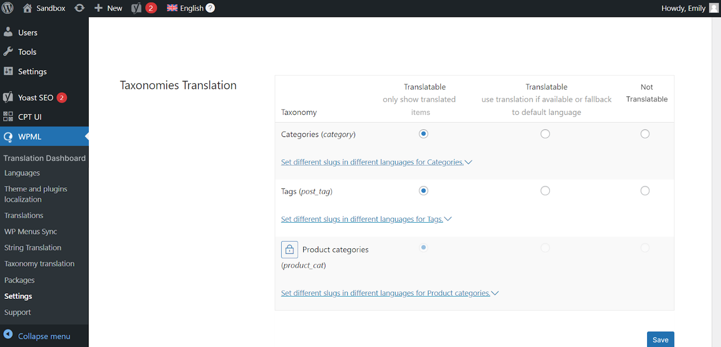This screenshot has width=721, height=347.
Task: Click the New plus icon
Action: 98,8
